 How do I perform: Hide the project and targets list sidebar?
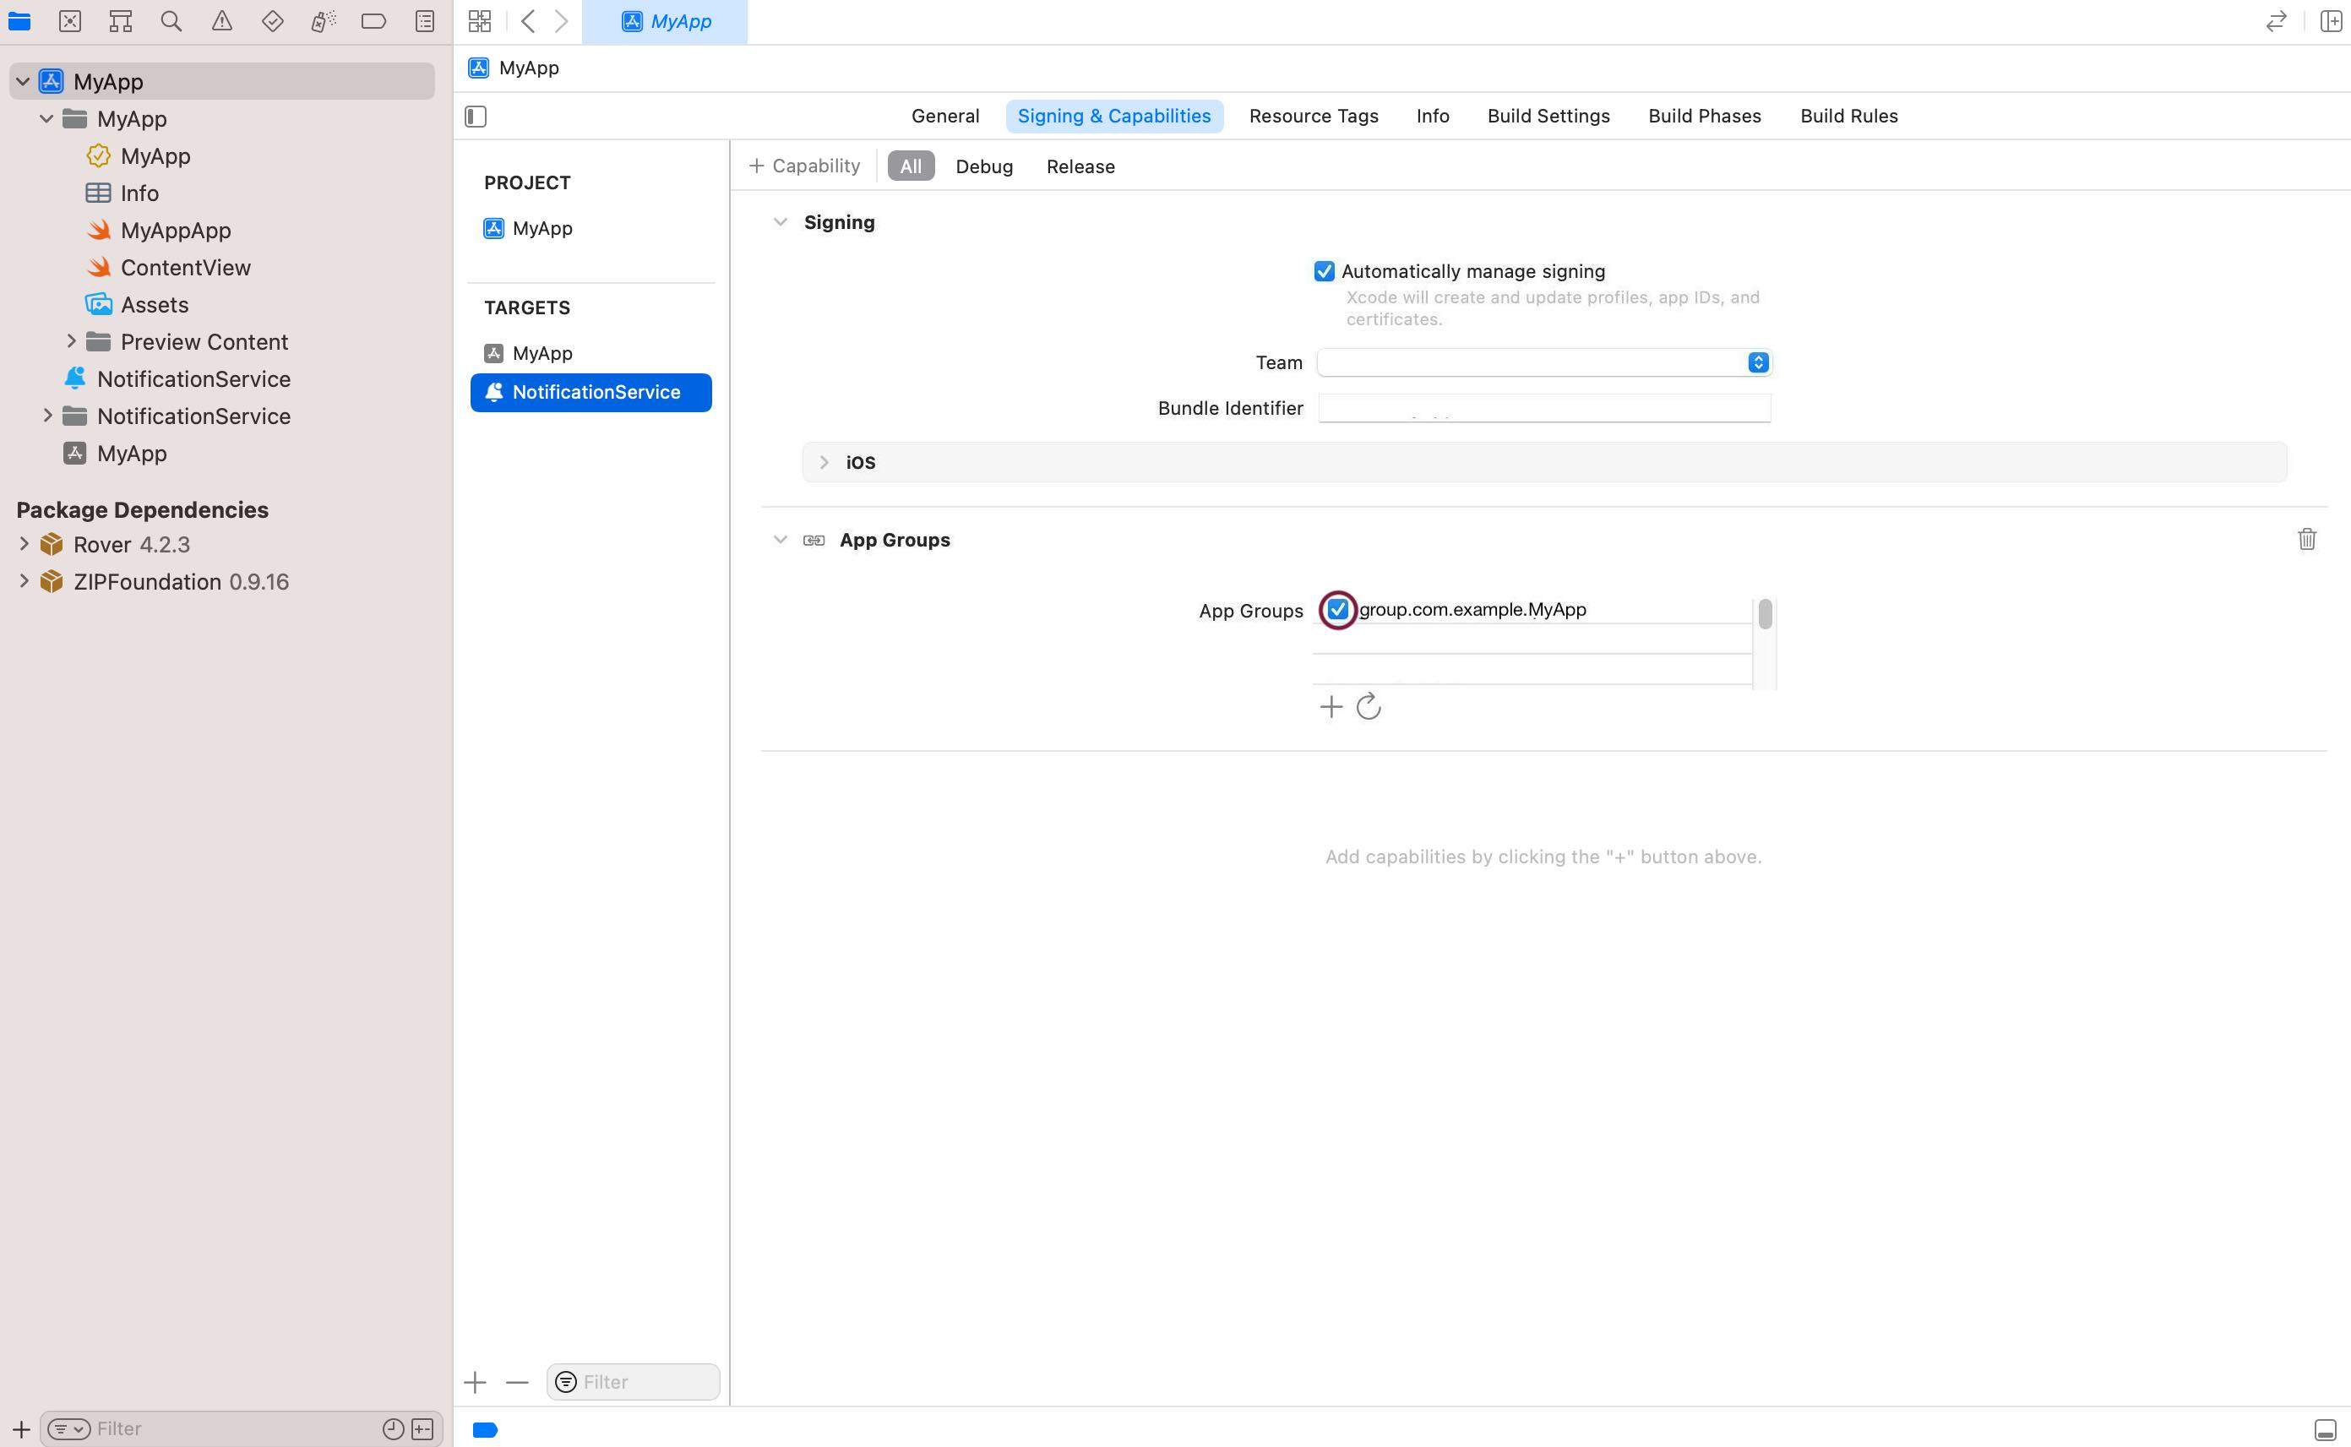pos(476,117)
